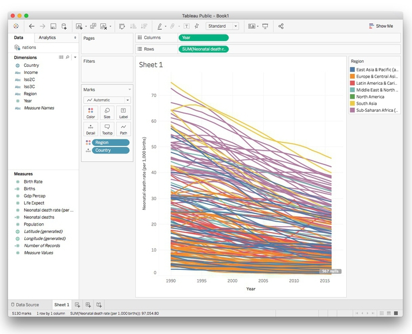This screenshot has height=334, width=412.
Task: Sort descending toolbar icon
Action: [x=144, y=26]
